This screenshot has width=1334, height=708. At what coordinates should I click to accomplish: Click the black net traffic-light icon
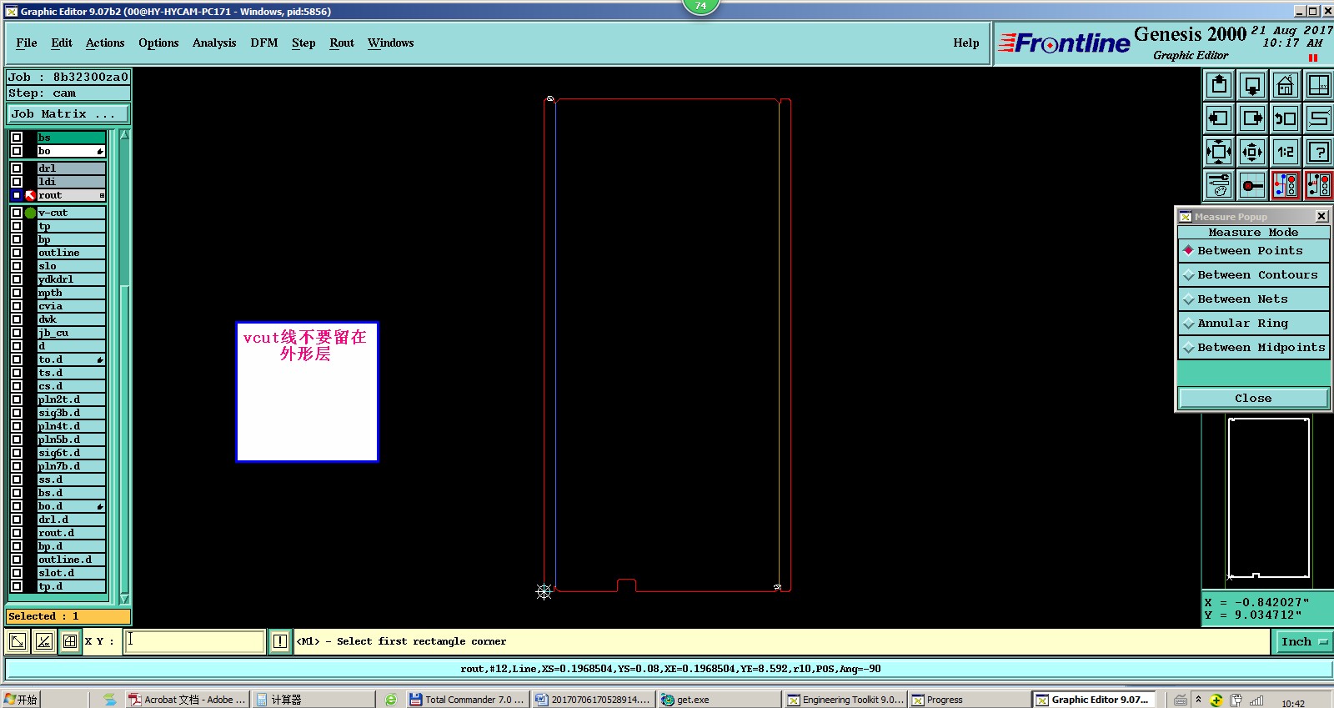pos(1318,185)
